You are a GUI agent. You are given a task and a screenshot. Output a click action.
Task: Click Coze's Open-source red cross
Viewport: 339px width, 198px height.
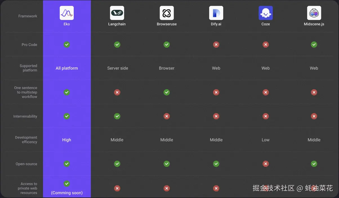[266, 164]
